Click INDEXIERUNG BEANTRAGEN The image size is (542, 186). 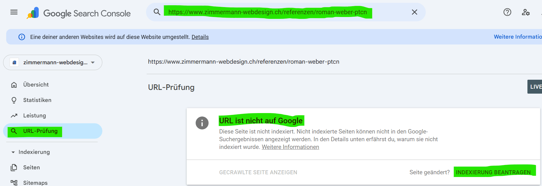tap(493, 172)
